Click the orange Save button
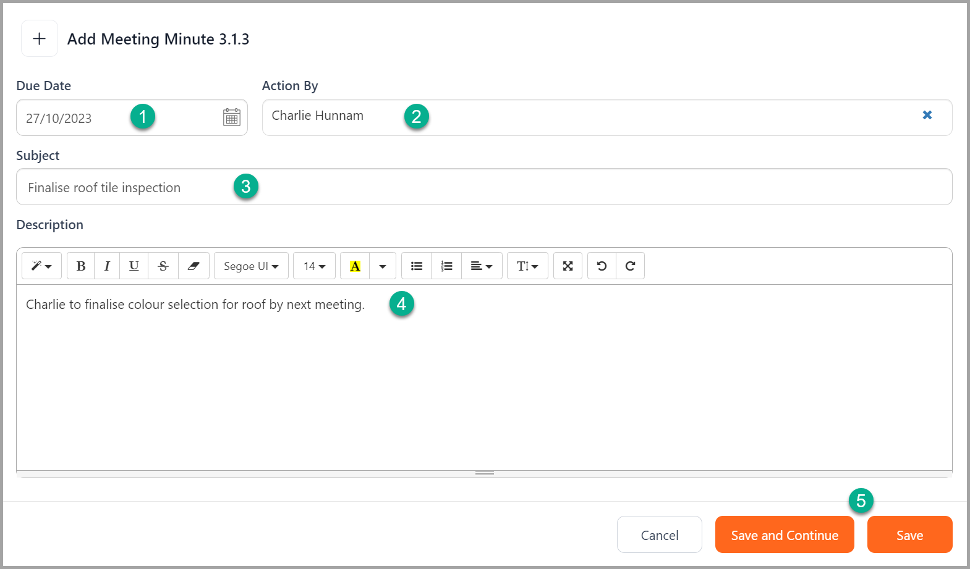The image size is (970, 569). 910,534
